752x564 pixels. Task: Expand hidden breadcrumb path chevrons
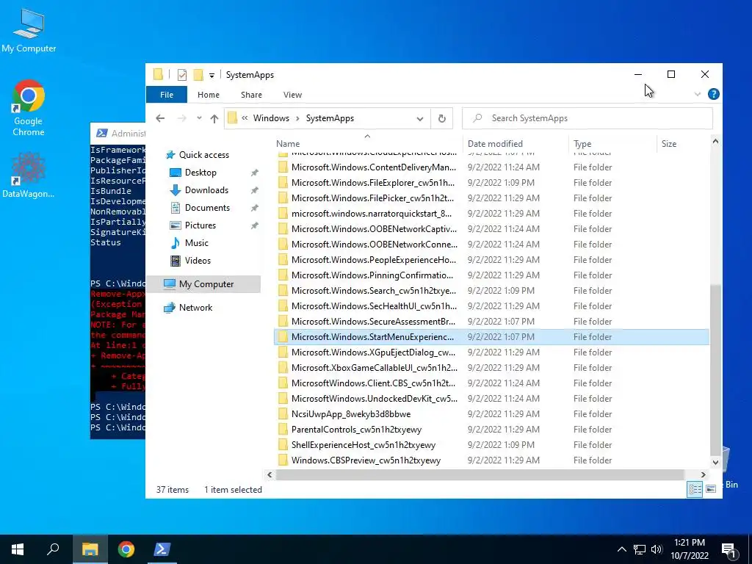point(245,118)
